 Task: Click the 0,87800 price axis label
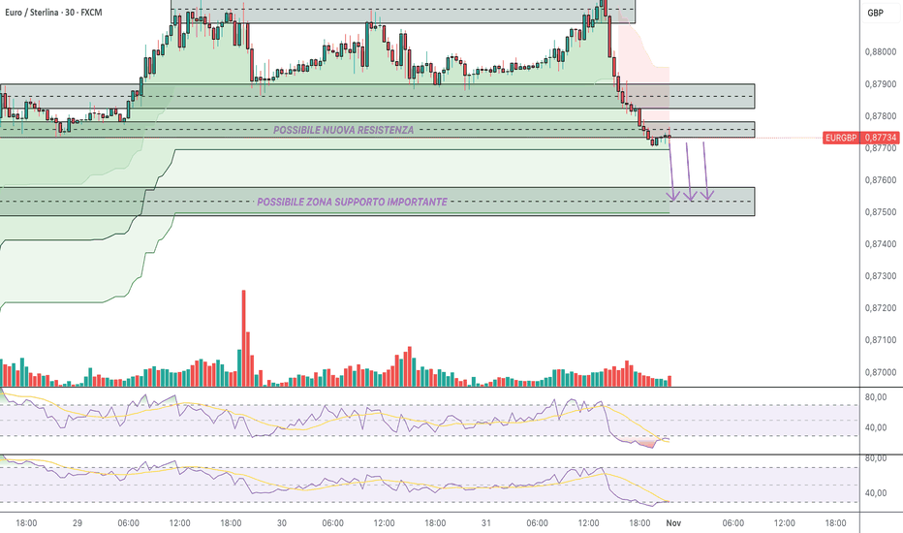click(881, 116)
